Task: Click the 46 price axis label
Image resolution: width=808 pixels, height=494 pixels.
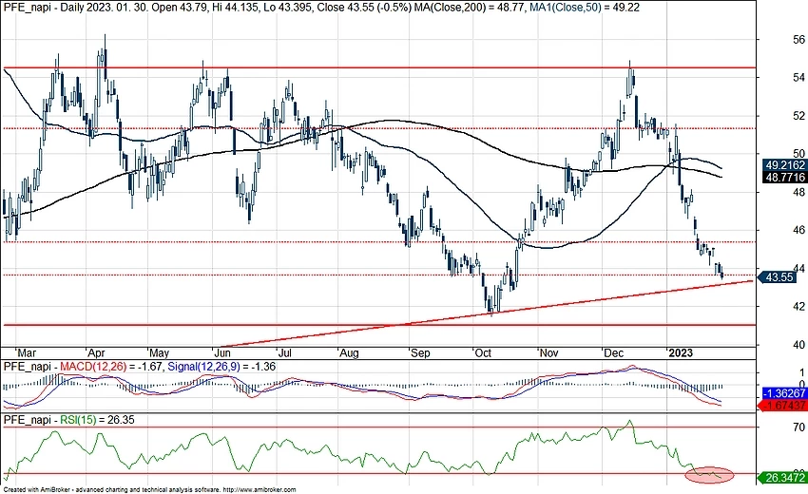Action: tap(799, 230)
